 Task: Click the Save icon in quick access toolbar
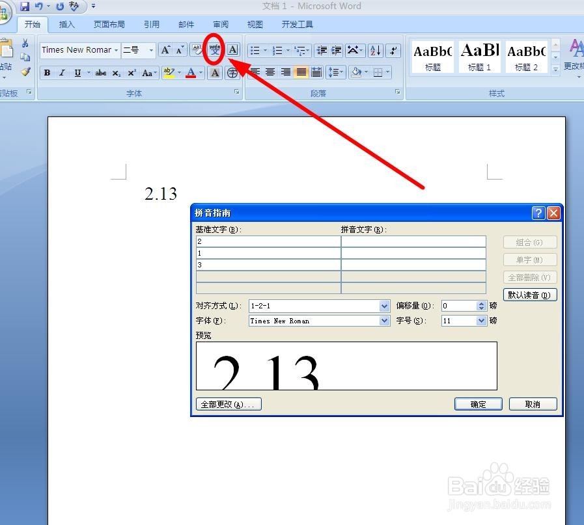(25, 7)
